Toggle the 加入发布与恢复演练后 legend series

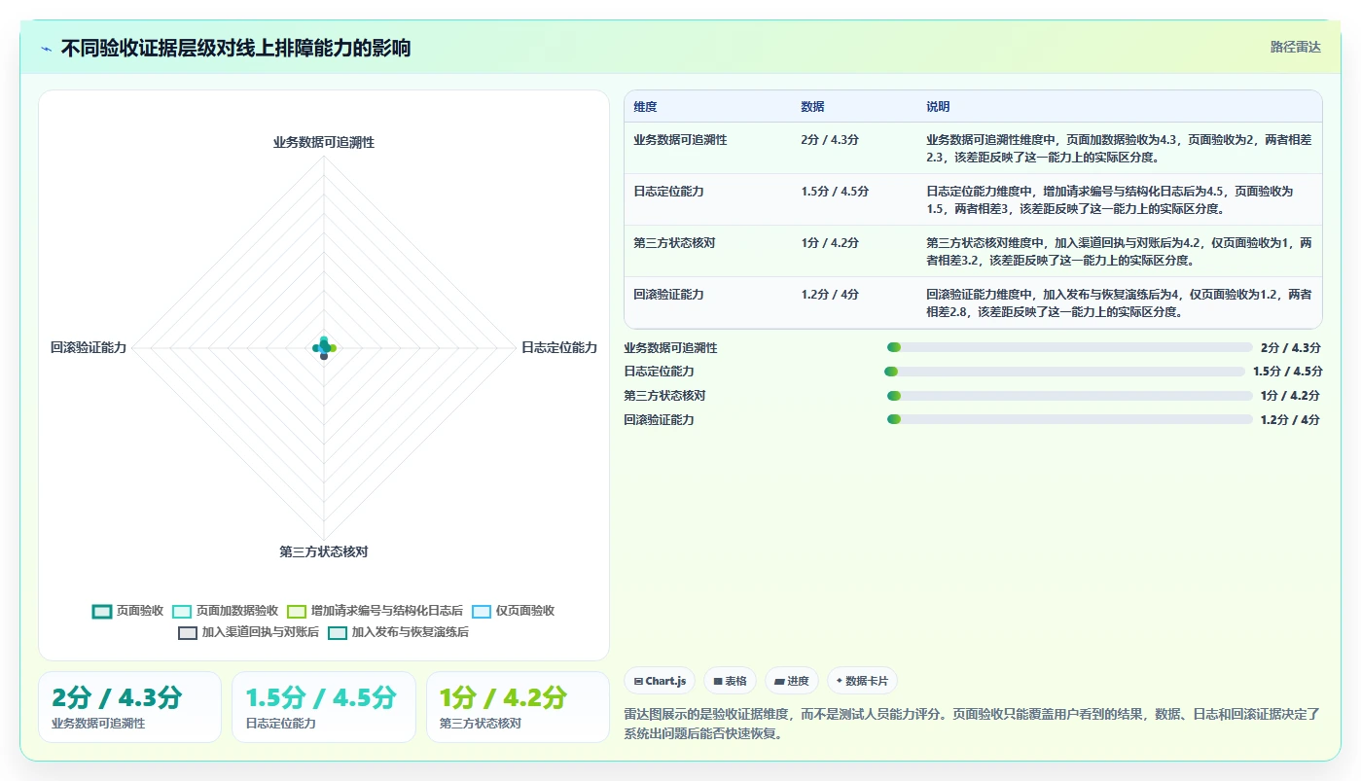tap(398, 632)
